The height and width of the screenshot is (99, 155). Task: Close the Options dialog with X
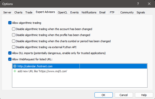(x=149, y=4)
